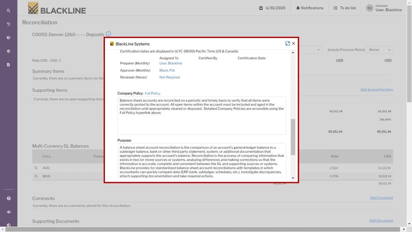Viewport: 412px width, 232px height.
Task: Open the Full Policy hyperlink
Action: pos(153,93)
